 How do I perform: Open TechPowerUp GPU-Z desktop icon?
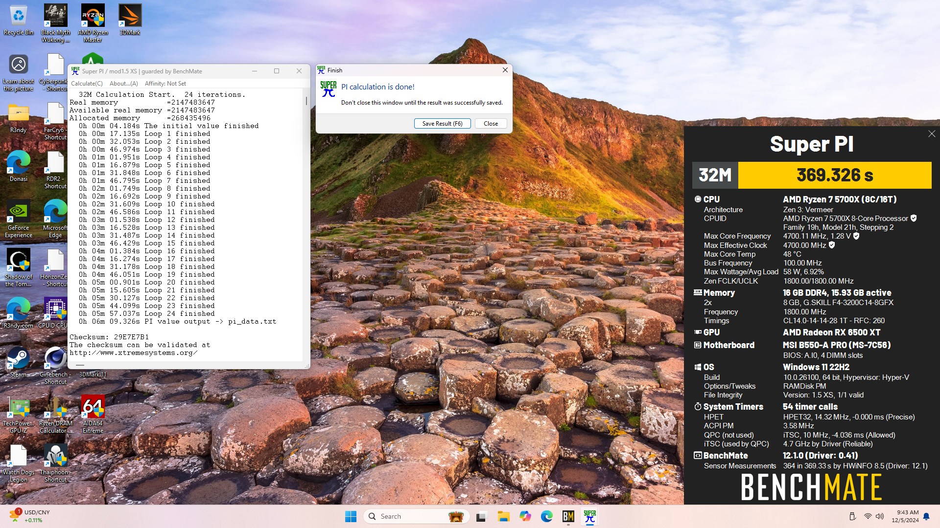[19, 415]
